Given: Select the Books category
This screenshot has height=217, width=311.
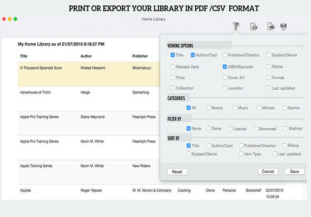Looking at the screenshot, I should tap(208, 108).
